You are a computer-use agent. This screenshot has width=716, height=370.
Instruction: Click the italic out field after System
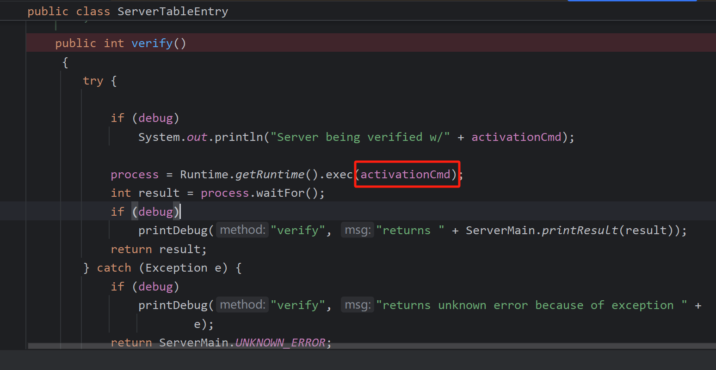click(x=197, y=137)
